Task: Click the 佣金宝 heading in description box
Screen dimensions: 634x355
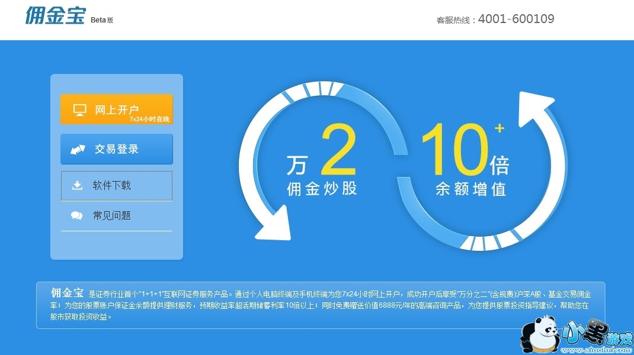Action: coord(67,293)
